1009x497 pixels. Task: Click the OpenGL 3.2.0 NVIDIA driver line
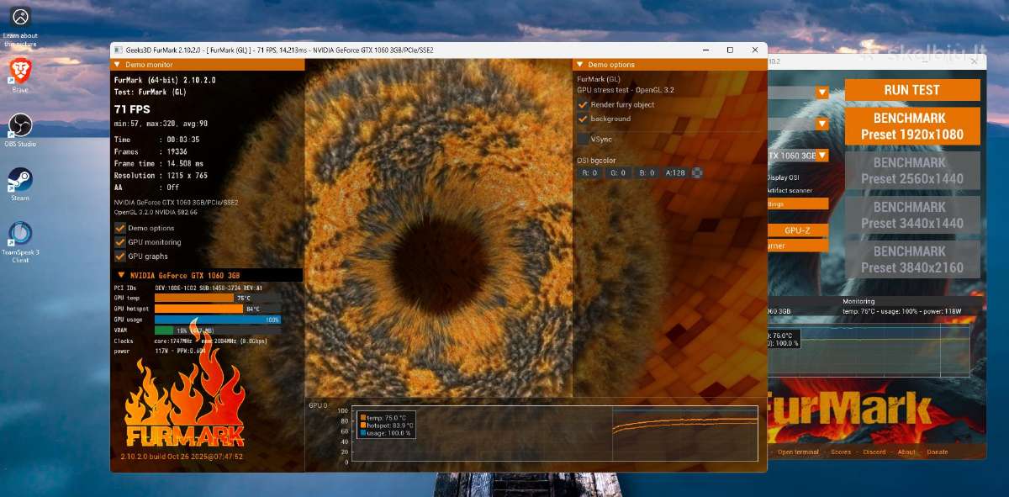tap(156, 212)
